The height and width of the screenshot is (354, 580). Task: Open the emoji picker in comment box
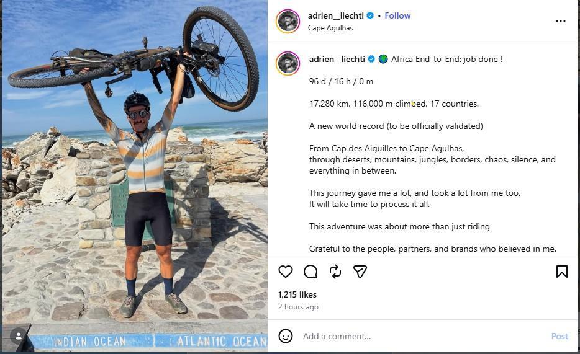(285, 336)
